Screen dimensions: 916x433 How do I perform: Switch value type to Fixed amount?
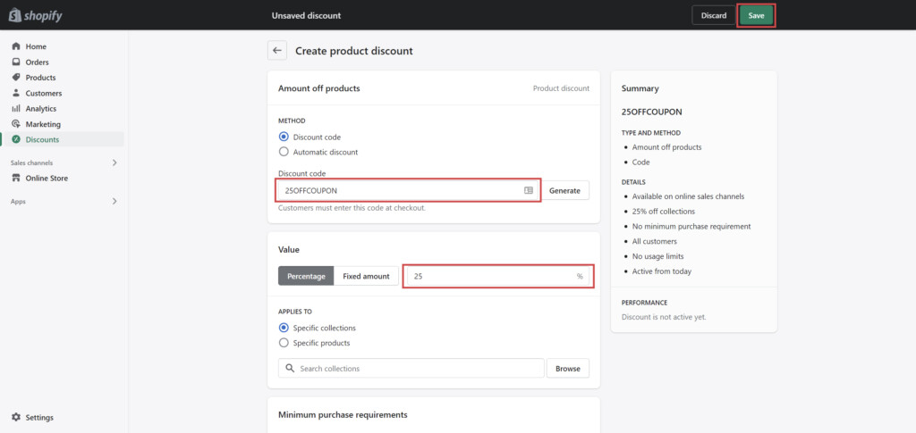click(366, 276)
